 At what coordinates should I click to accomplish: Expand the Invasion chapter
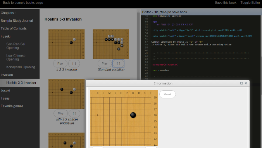(x=7, y=75)
